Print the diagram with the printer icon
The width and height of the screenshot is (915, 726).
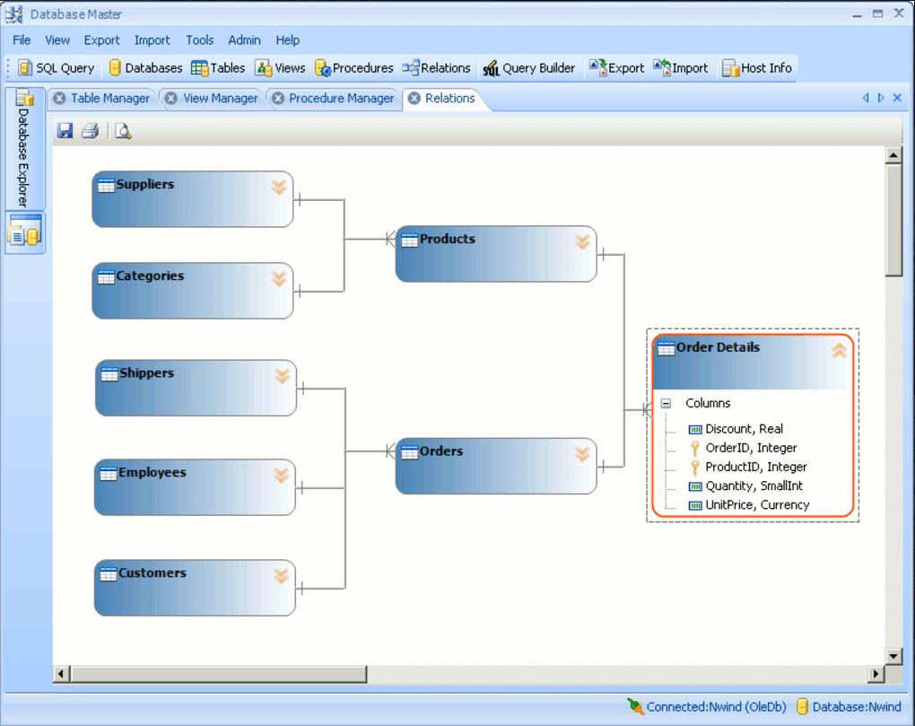tap(90, 131)
